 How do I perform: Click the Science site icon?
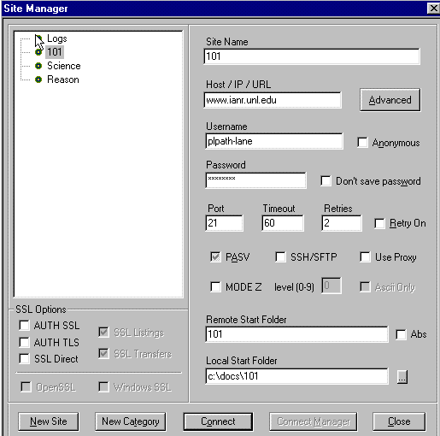(38, 66)
